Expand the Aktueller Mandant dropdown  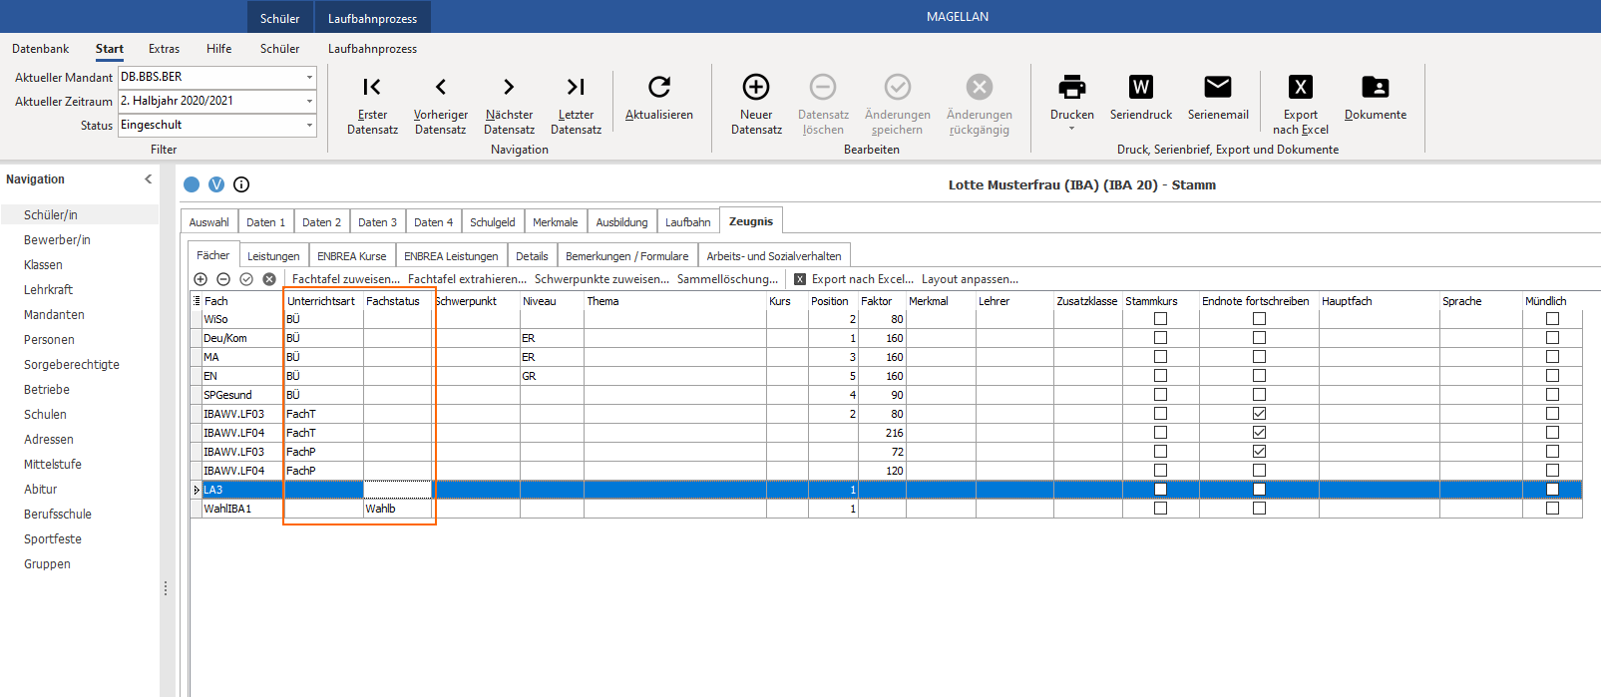pyautogui.click(x=309, y=77)
